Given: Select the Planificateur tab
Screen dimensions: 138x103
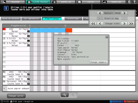Looking at the screenshot, I should [x=52, y=19].
